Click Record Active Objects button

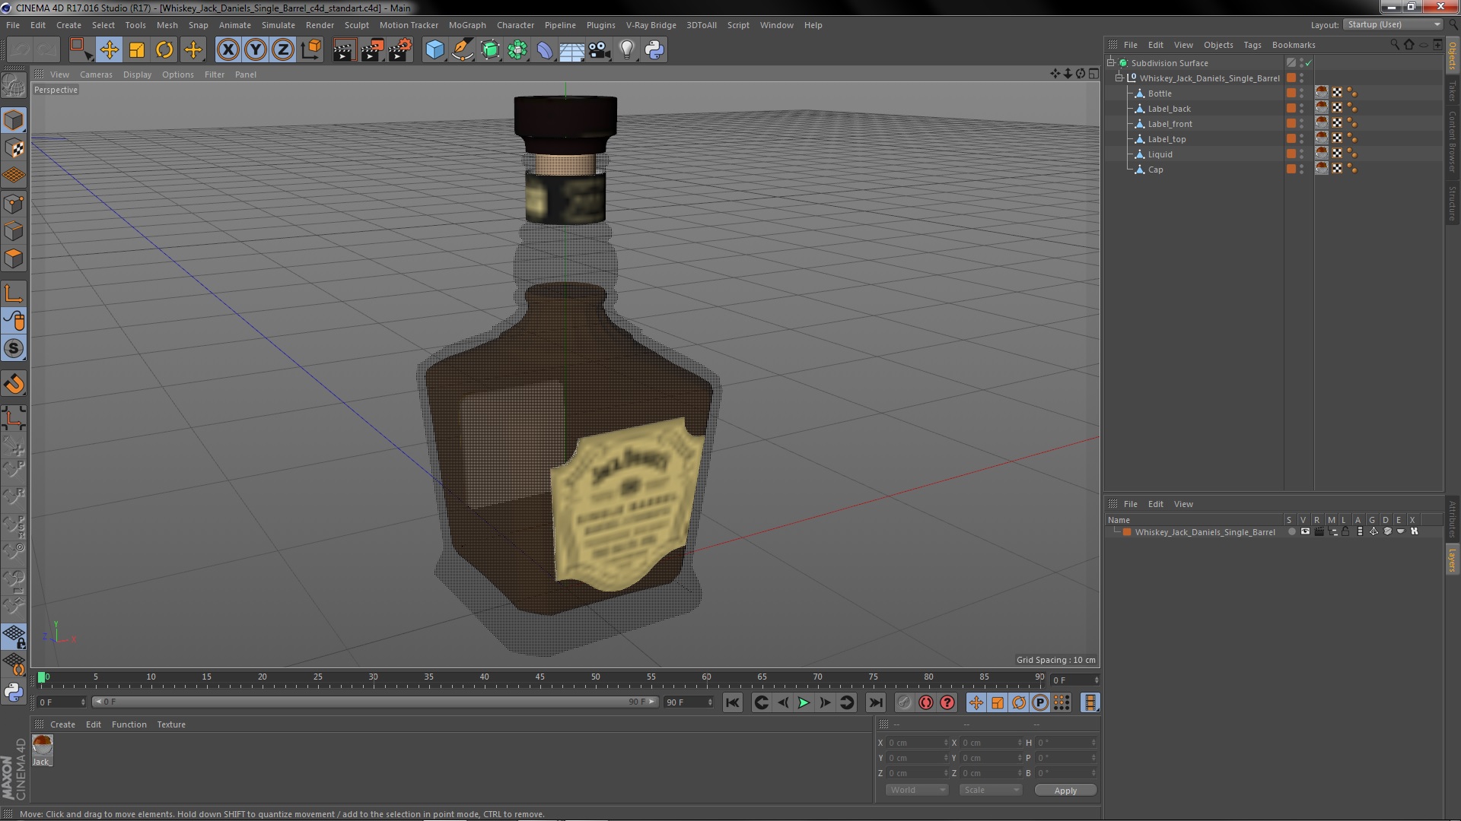click(x=904, y=703)
